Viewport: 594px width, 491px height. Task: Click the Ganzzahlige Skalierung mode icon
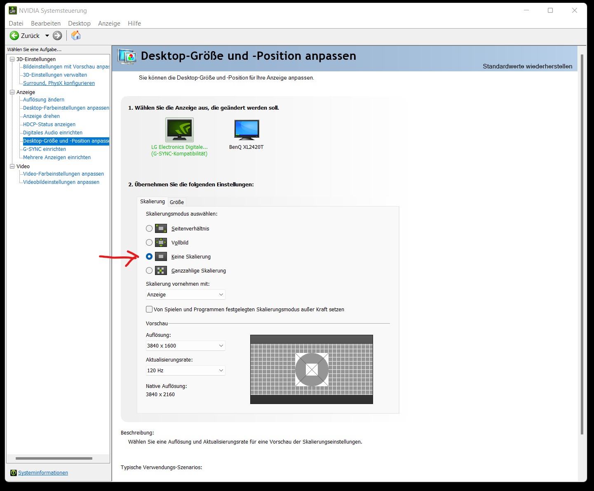[161, 270]
